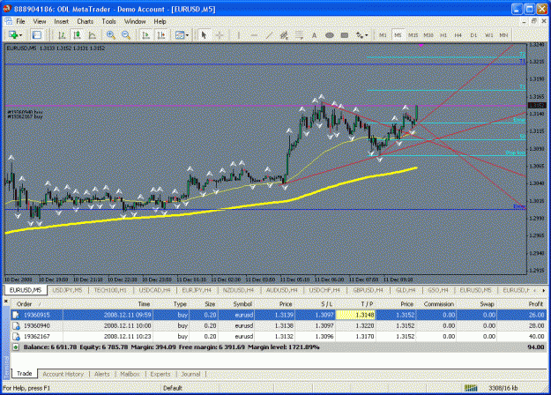
Task: Toggle the Auto Scroll chart icon
Action: 145,35
